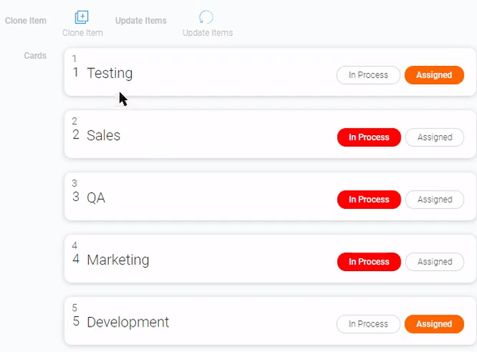Select the Sales card title
The height and width of the screenshot is (352, 477).
103,135
